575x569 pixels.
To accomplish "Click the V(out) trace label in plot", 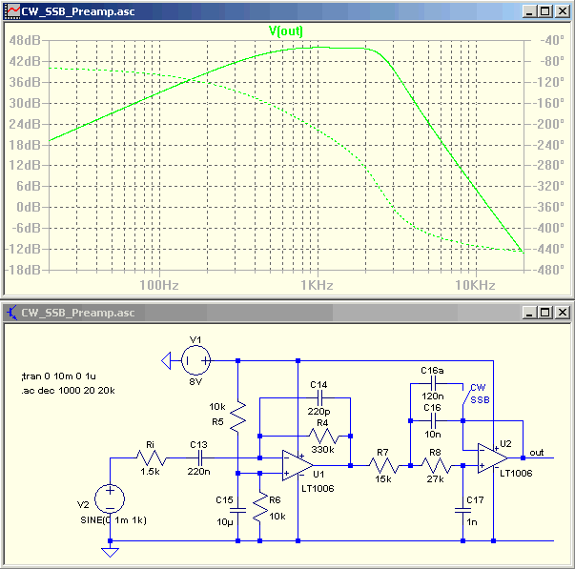I will (x=286, y=30).
